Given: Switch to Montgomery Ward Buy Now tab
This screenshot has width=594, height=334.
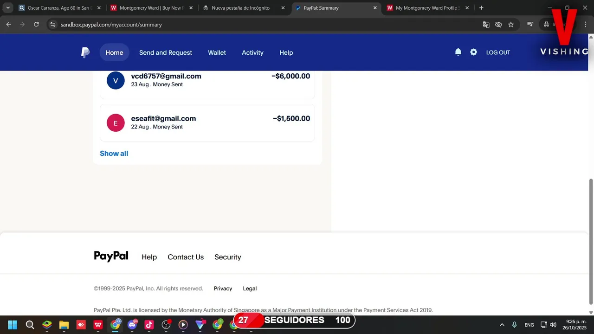Looking at the screenshot, I should pos(151,8).
